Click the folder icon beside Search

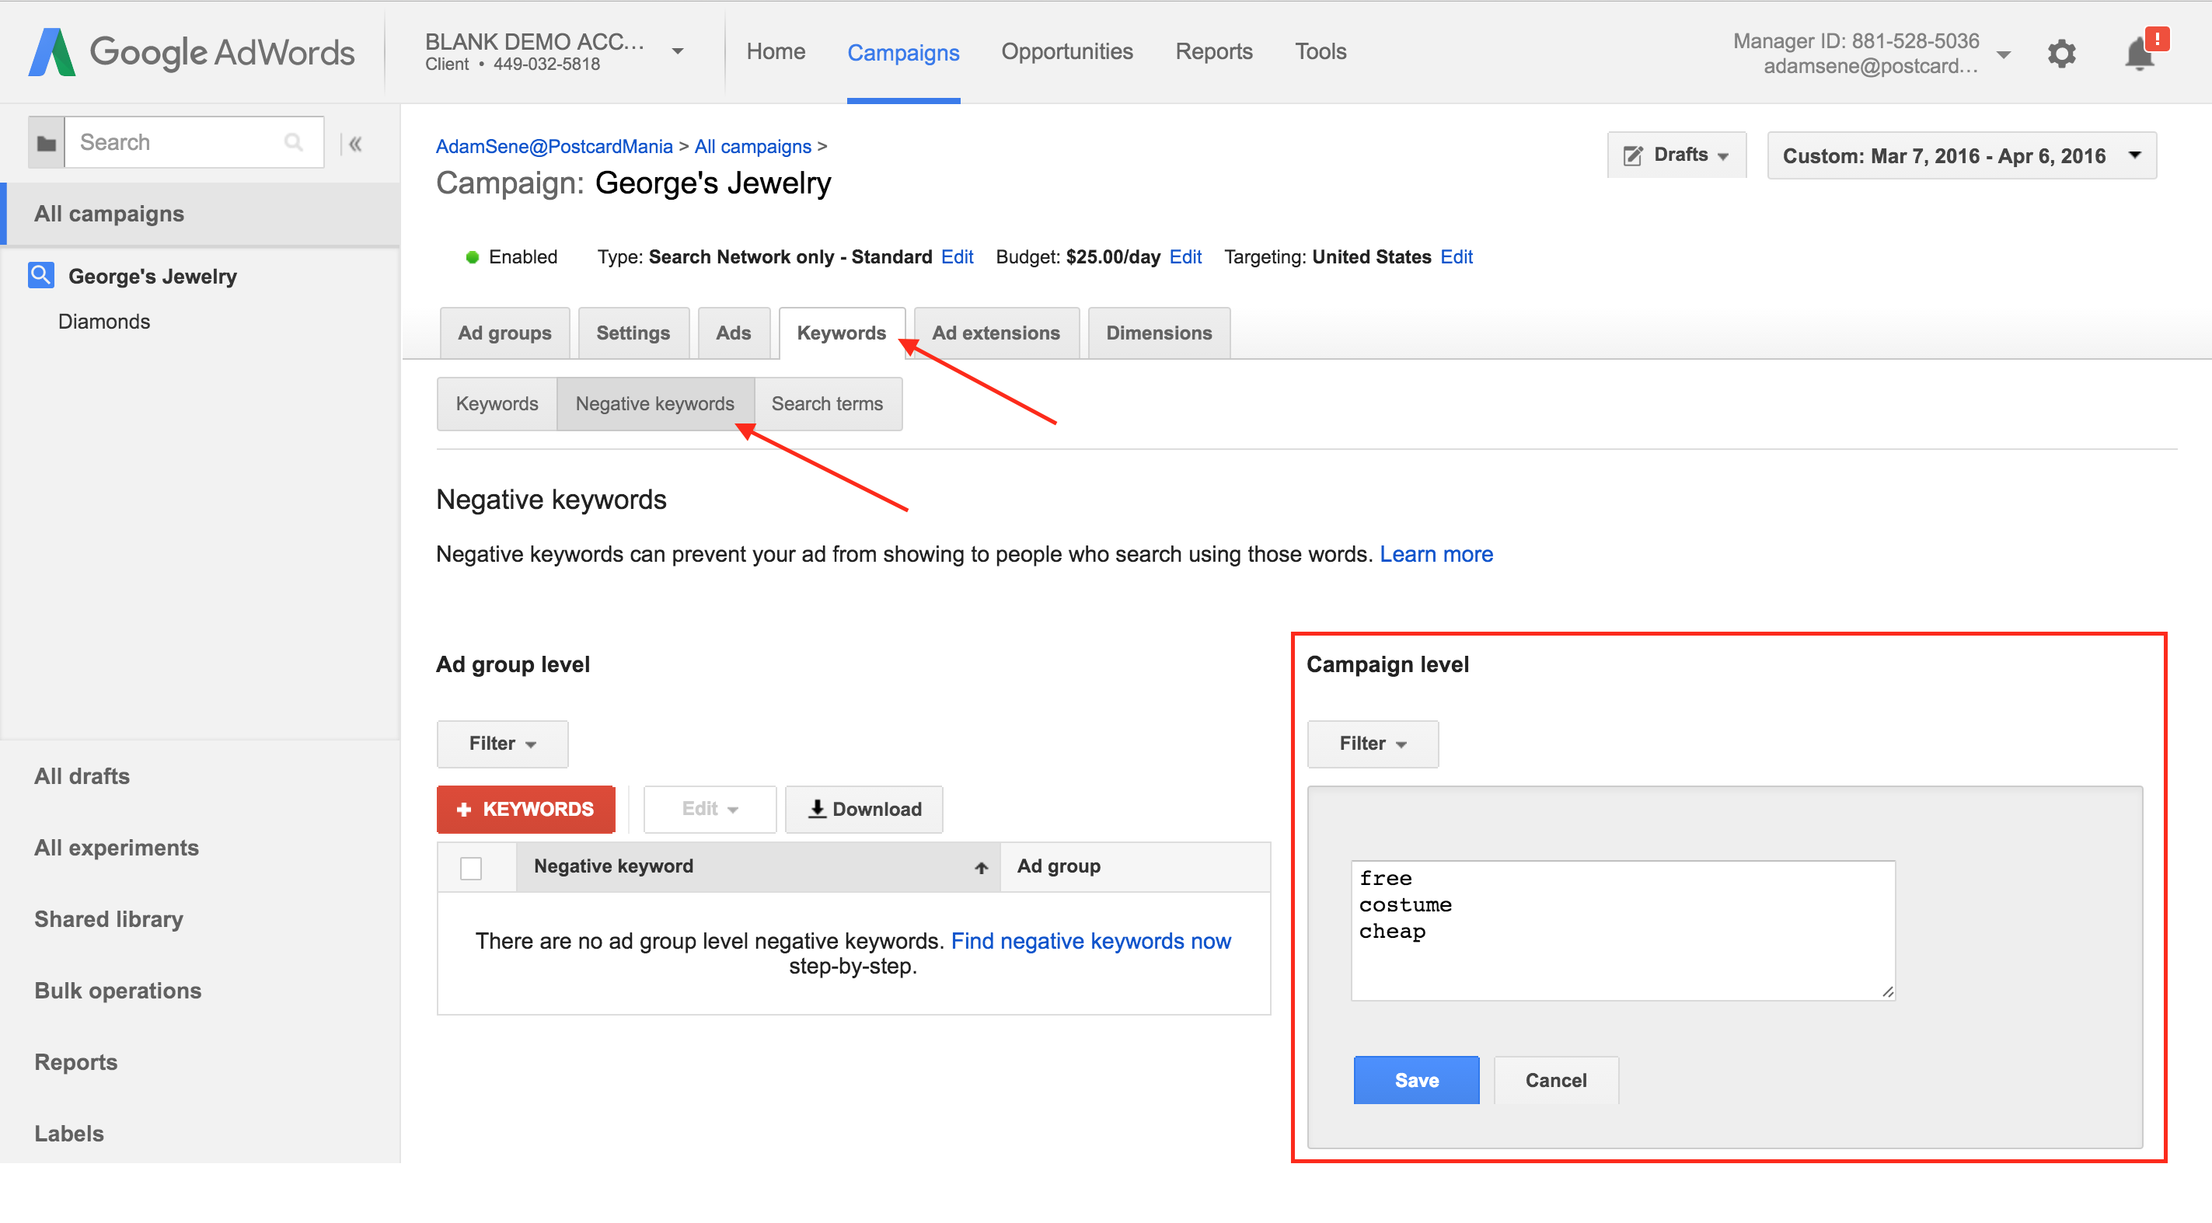47,142
